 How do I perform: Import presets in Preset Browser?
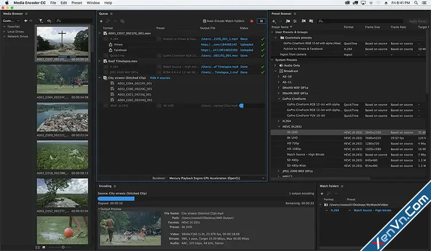pyautogui.click(x=303, y=21)
